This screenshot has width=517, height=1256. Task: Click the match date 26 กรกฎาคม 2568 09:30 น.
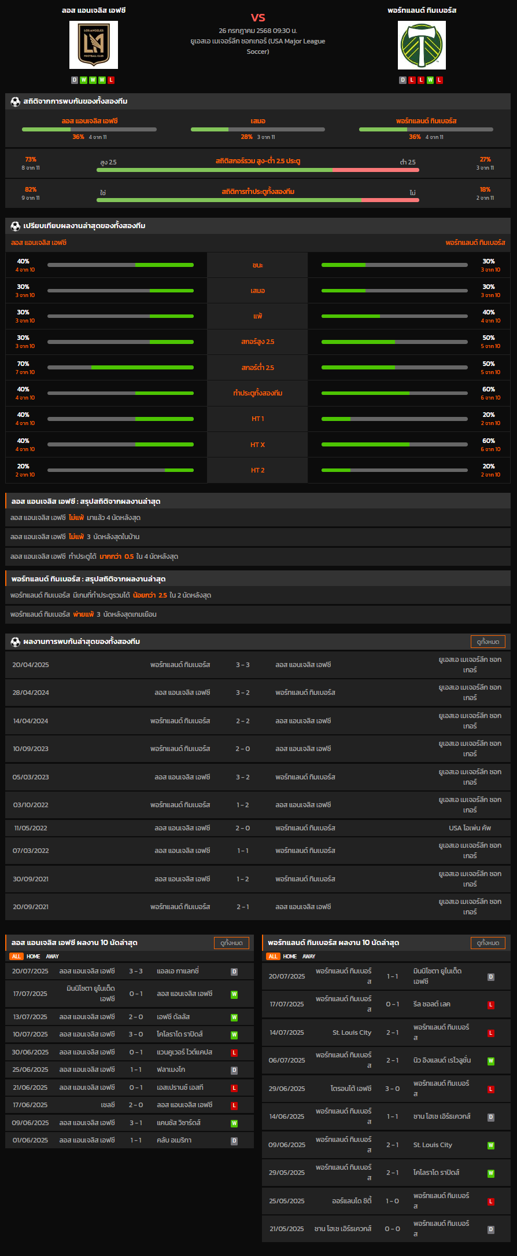point(258,31)
